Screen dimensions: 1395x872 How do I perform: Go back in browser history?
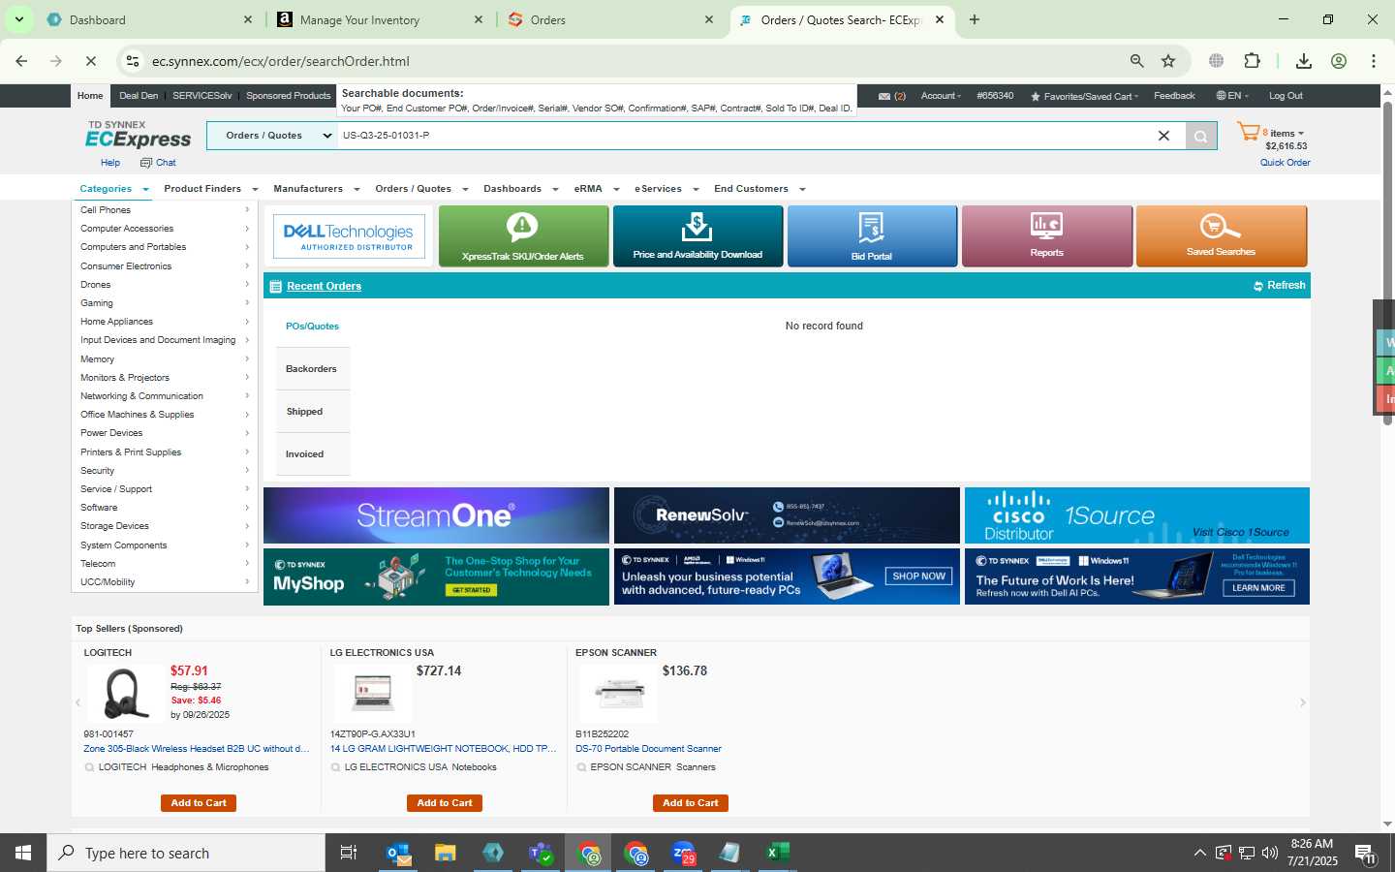tap(21, 61)
